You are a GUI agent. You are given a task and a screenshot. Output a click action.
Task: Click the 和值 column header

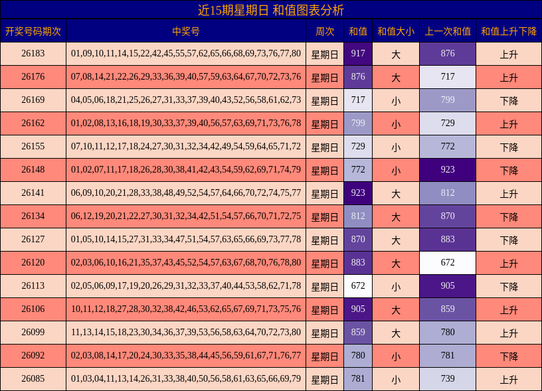358,31
